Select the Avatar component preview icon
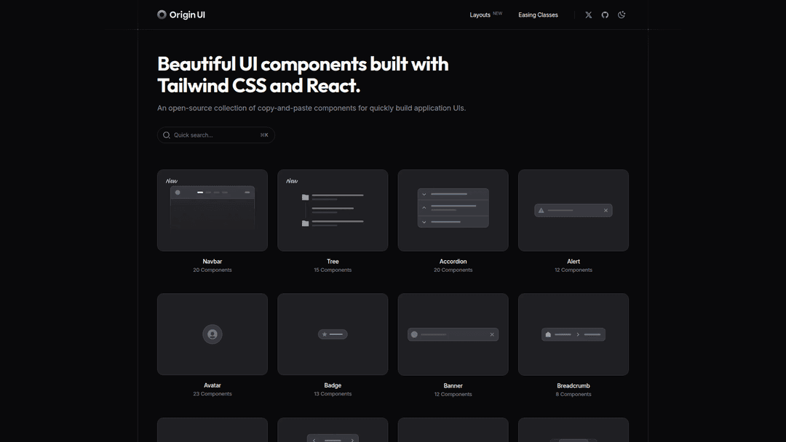Image resolution: width=786 pixels, height=442 pixels. (x=213, y=334)
